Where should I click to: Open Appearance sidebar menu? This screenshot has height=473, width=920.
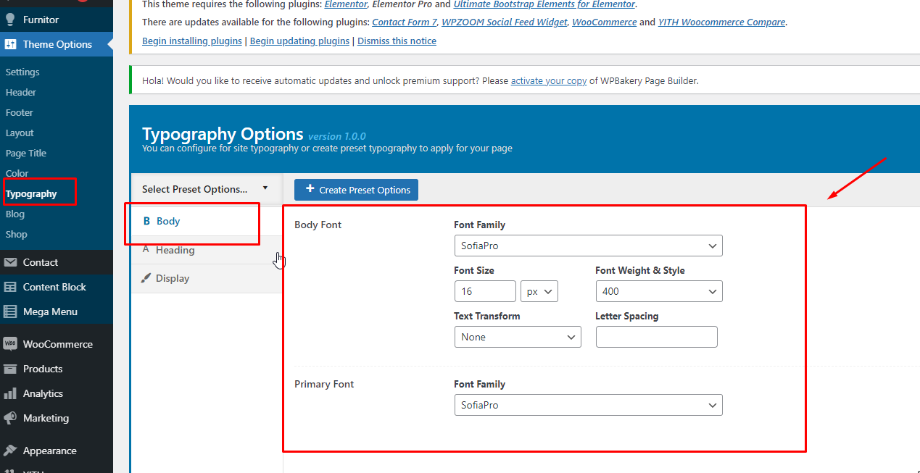[57, 451]
